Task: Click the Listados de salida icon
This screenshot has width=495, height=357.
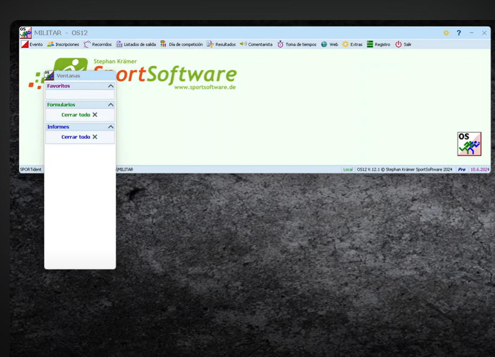Action: (x=119, y=44)
